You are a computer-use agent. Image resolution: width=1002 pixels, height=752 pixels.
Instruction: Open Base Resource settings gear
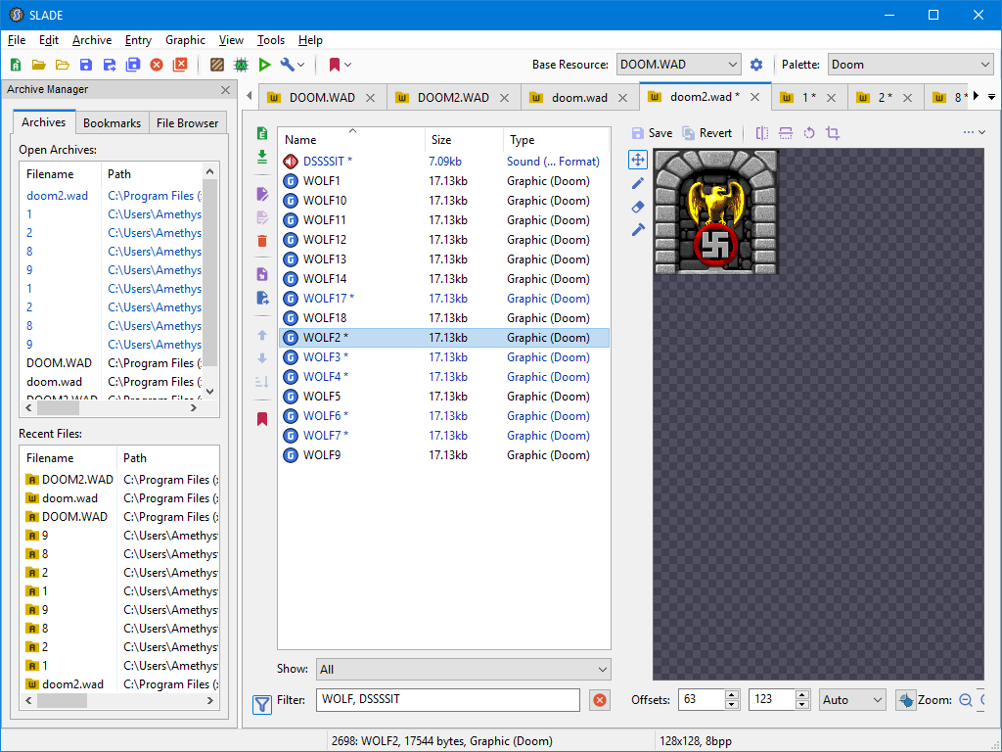pos(756,65)
